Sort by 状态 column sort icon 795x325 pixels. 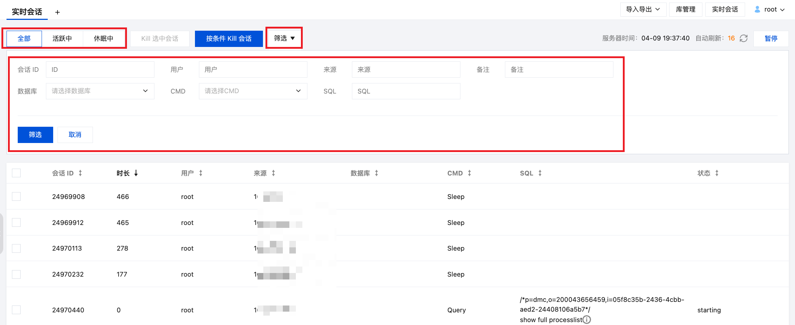click(717, 173)
